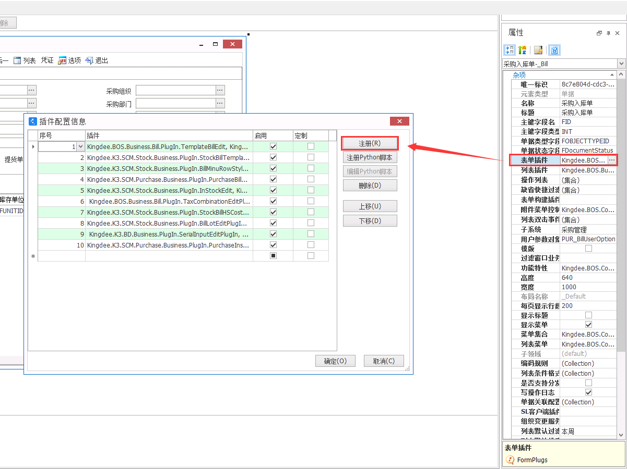Toggle the 写操作日志 property checkbox
627x469 pixels.
(589, 392)
